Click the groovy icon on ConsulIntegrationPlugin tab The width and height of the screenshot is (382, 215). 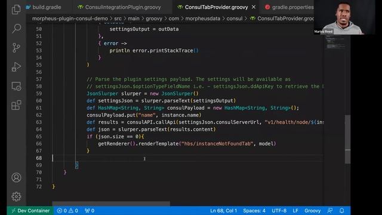point(81,7)
